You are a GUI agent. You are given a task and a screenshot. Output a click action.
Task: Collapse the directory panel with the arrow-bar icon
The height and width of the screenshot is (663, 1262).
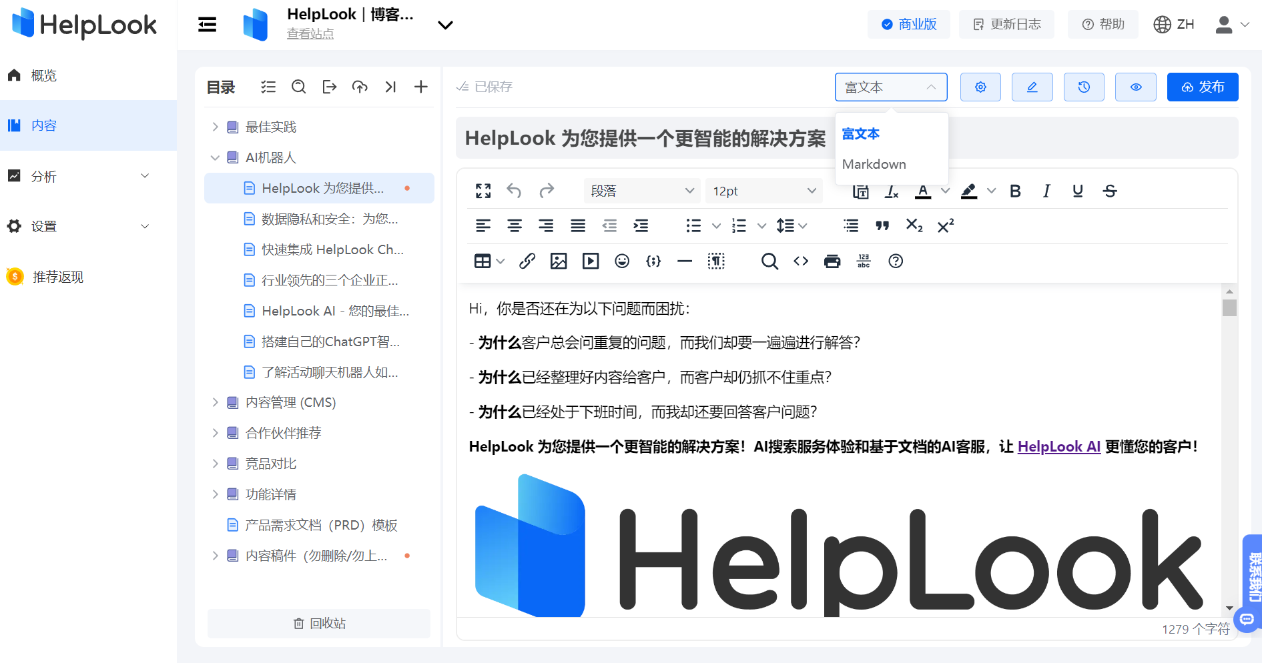(x=391, y=87)
